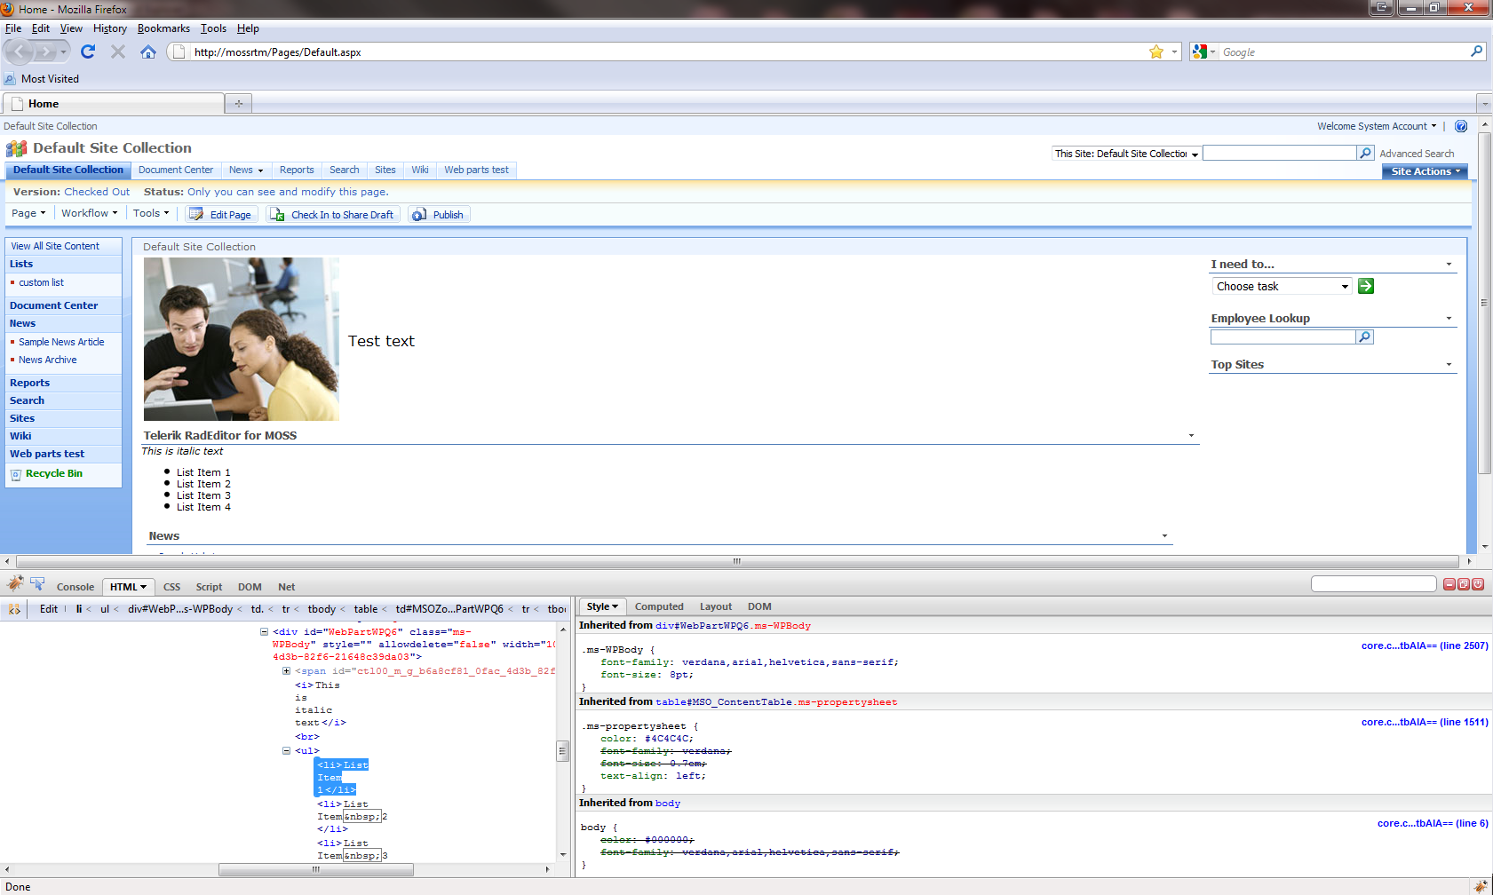The image size is (1493, 895).
Task: Click the Firebug inspect element icon
Action: coord(37,583)
